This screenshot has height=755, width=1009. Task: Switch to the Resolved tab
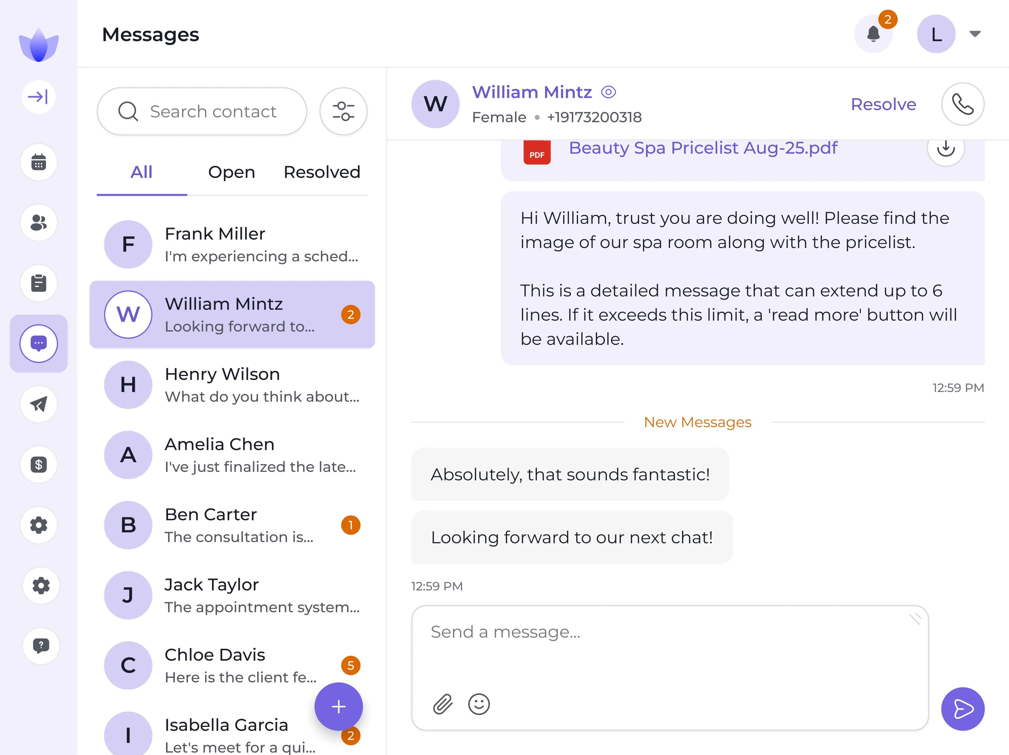coord(322,172)
